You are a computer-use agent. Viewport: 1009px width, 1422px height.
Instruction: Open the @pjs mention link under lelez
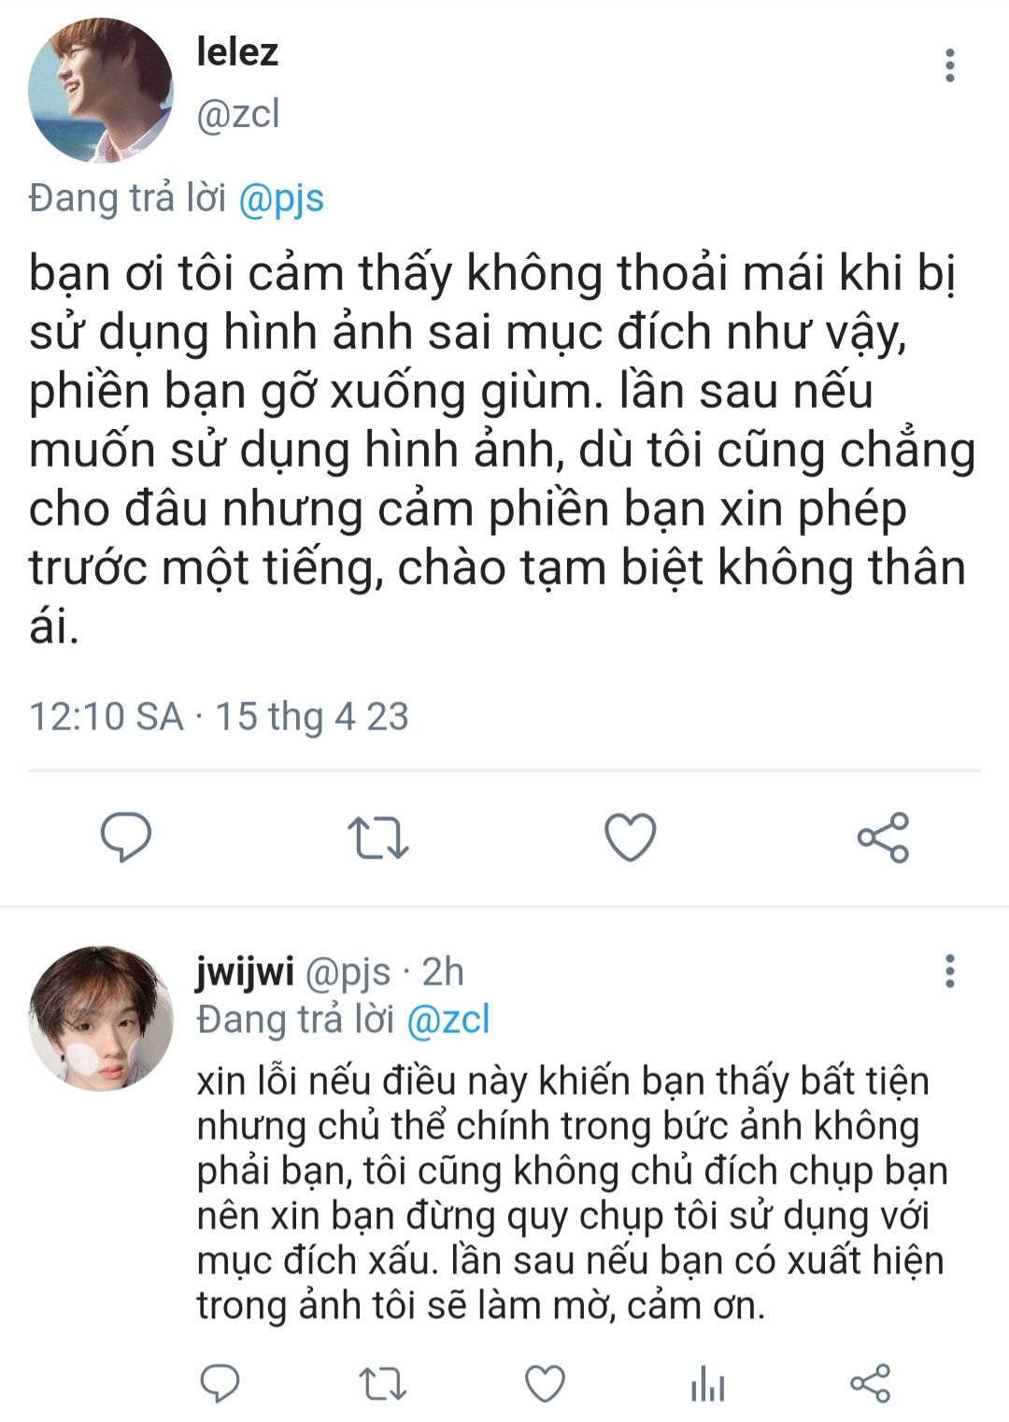point(281,198)
